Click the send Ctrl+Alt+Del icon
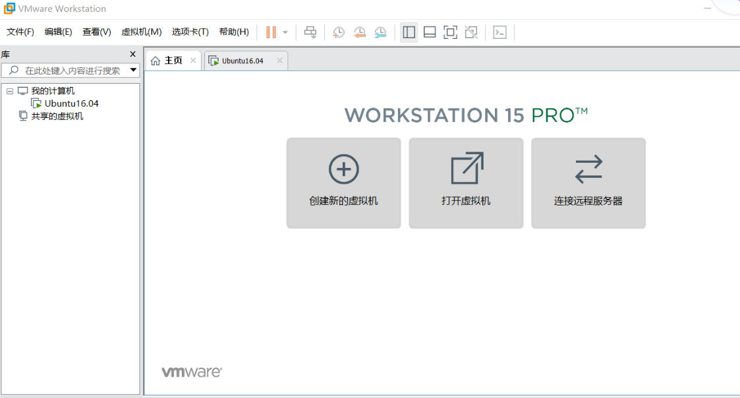 click(x=310, y=32)
